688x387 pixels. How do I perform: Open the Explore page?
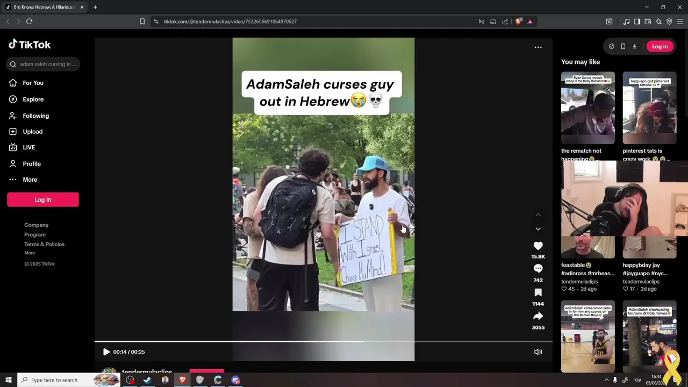point(33,99)
